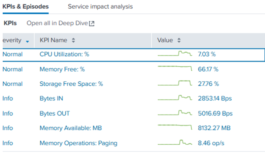Click the 27.76 % storage value
Image resolution: width=265 pixels, height=153 pixels.
click(208, 84)
